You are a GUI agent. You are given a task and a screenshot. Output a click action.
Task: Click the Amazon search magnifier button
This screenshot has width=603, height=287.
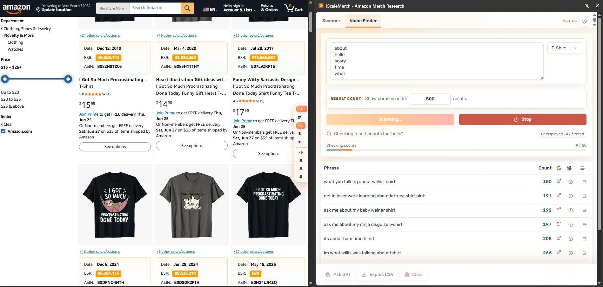point(187,8)
